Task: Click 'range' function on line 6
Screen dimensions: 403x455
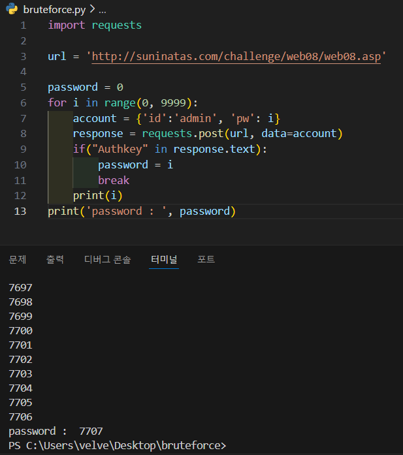Action: click(120, 103)
